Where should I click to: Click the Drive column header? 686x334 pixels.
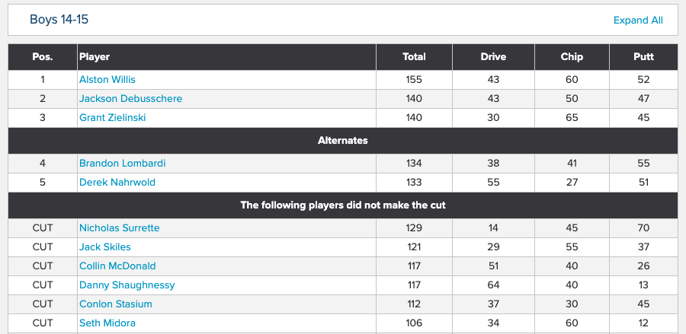click(x=493, y=57)
